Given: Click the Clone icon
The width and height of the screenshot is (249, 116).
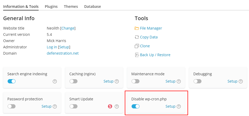Looking at the screenshot, I should coord(137,46).
